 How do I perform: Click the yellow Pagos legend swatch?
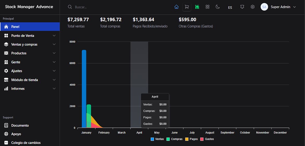coord(187,139)
